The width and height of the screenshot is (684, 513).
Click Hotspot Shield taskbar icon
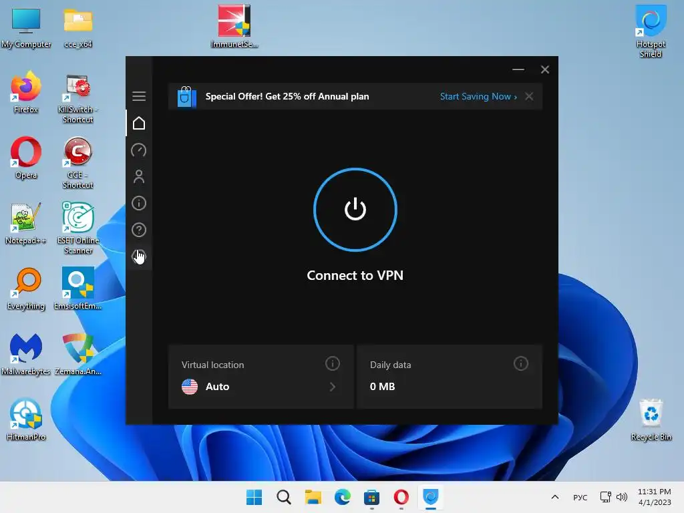tap(431, 497)
